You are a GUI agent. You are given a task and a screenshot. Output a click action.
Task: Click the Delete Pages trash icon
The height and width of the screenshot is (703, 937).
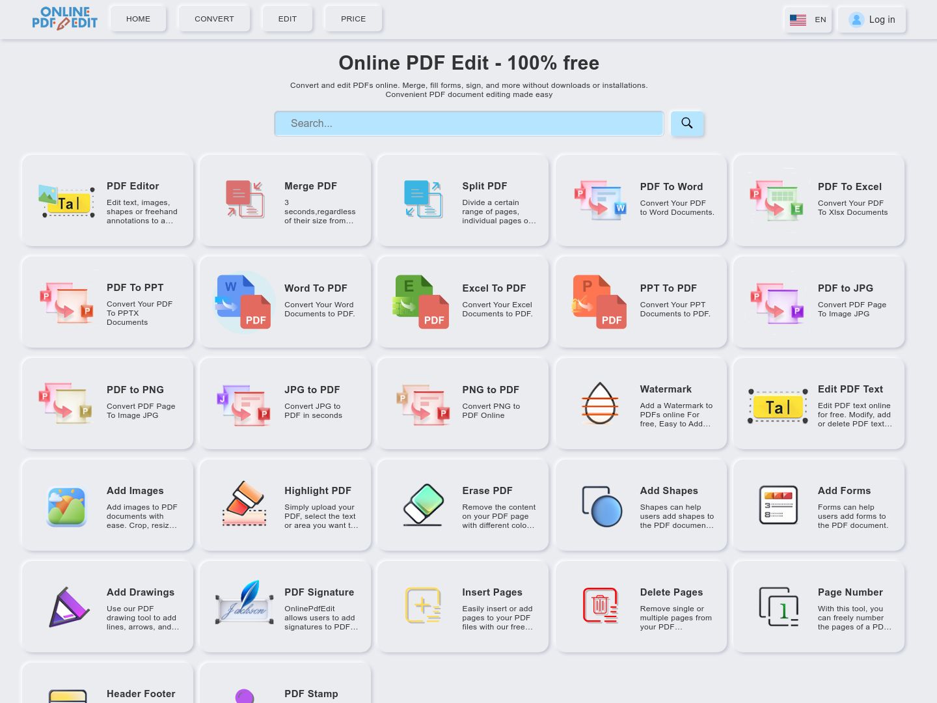click(600, 605)
